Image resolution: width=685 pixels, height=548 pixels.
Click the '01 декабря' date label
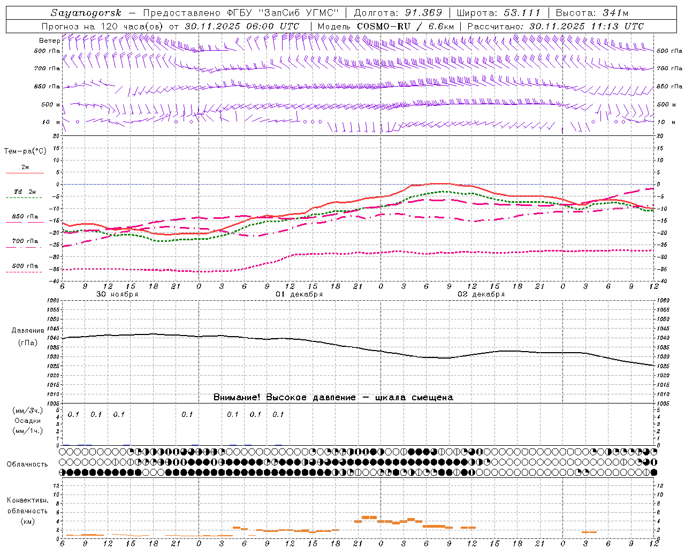point(299,294)
